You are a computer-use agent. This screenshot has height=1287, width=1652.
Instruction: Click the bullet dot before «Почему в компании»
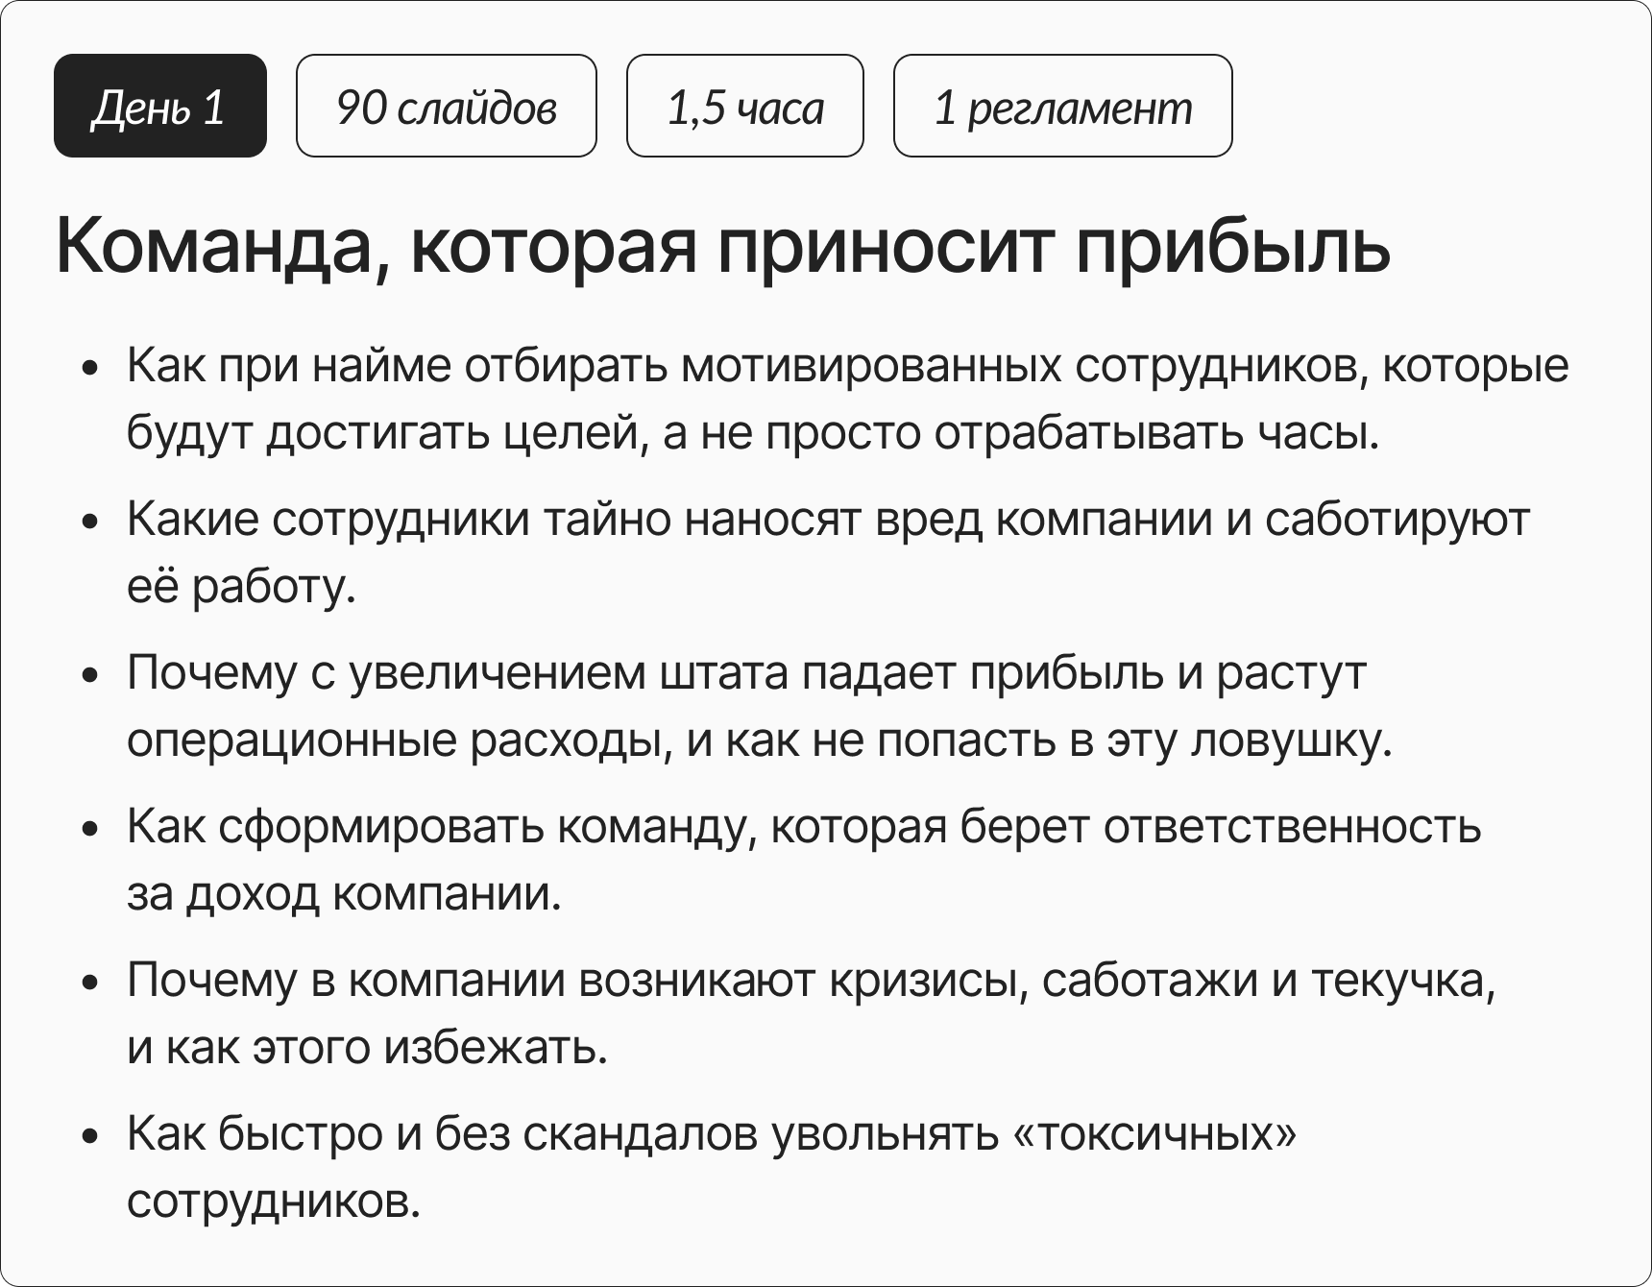point(91,983)
